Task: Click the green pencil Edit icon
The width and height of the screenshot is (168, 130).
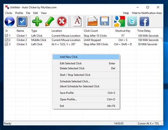Action: click(x=50, y=22)
